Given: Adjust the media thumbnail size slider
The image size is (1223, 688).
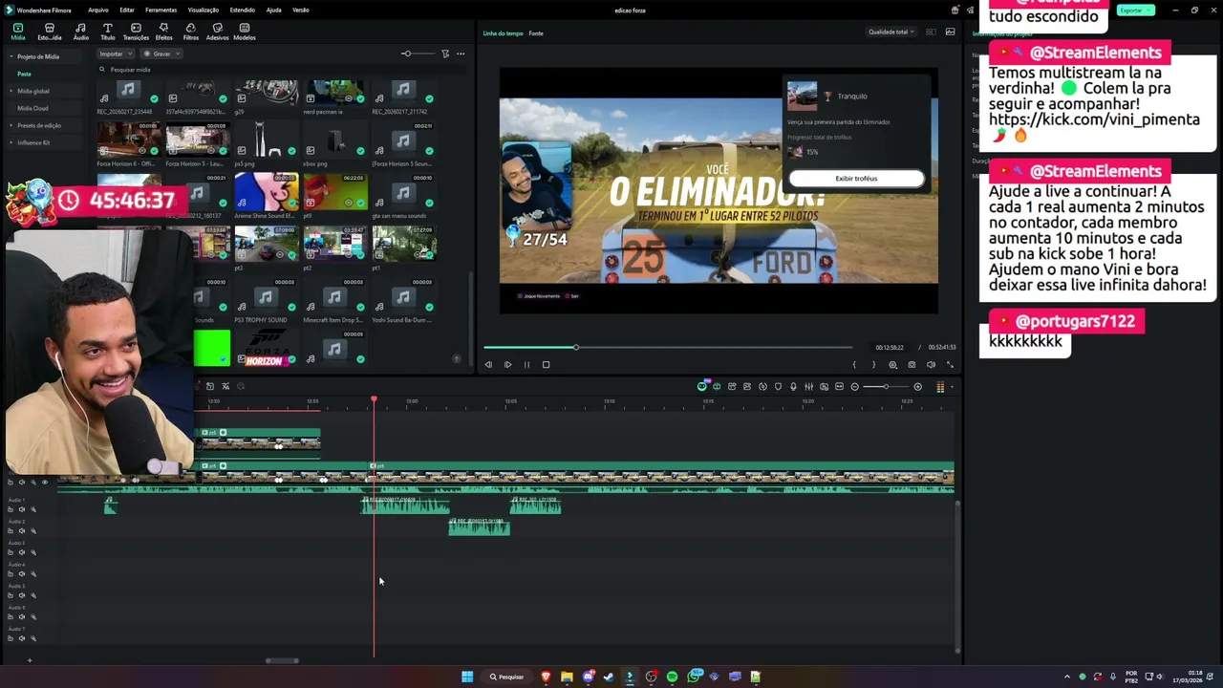Looking at the screenshot, I should coord(407,54).
